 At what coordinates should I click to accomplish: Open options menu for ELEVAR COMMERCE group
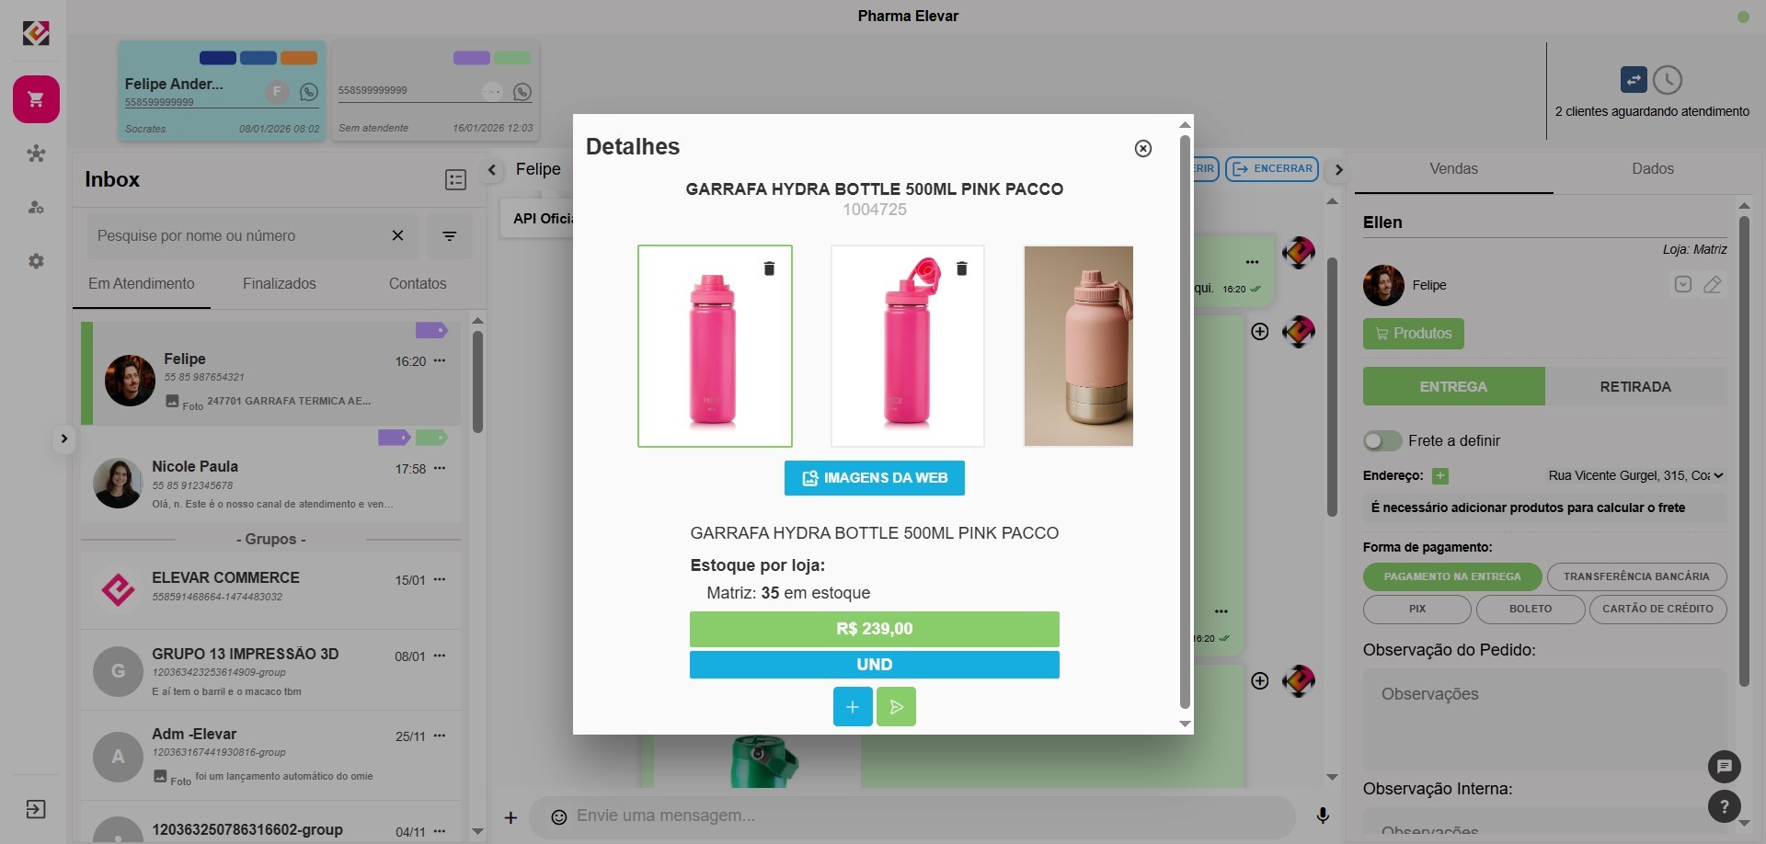[x=440, y=579]
